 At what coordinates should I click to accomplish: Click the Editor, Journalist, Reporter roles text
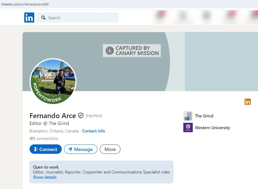pyautogui.click(x=101, y=172)
